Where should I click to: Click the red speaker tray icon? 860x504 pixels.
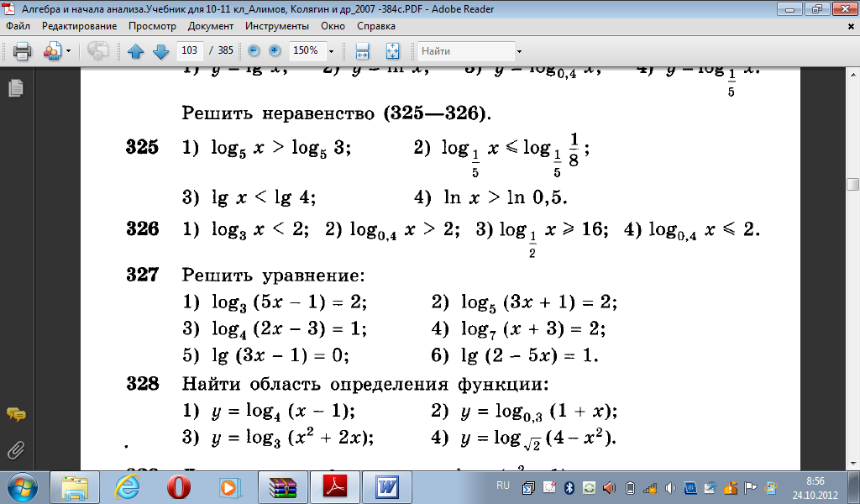pos(609,487)
